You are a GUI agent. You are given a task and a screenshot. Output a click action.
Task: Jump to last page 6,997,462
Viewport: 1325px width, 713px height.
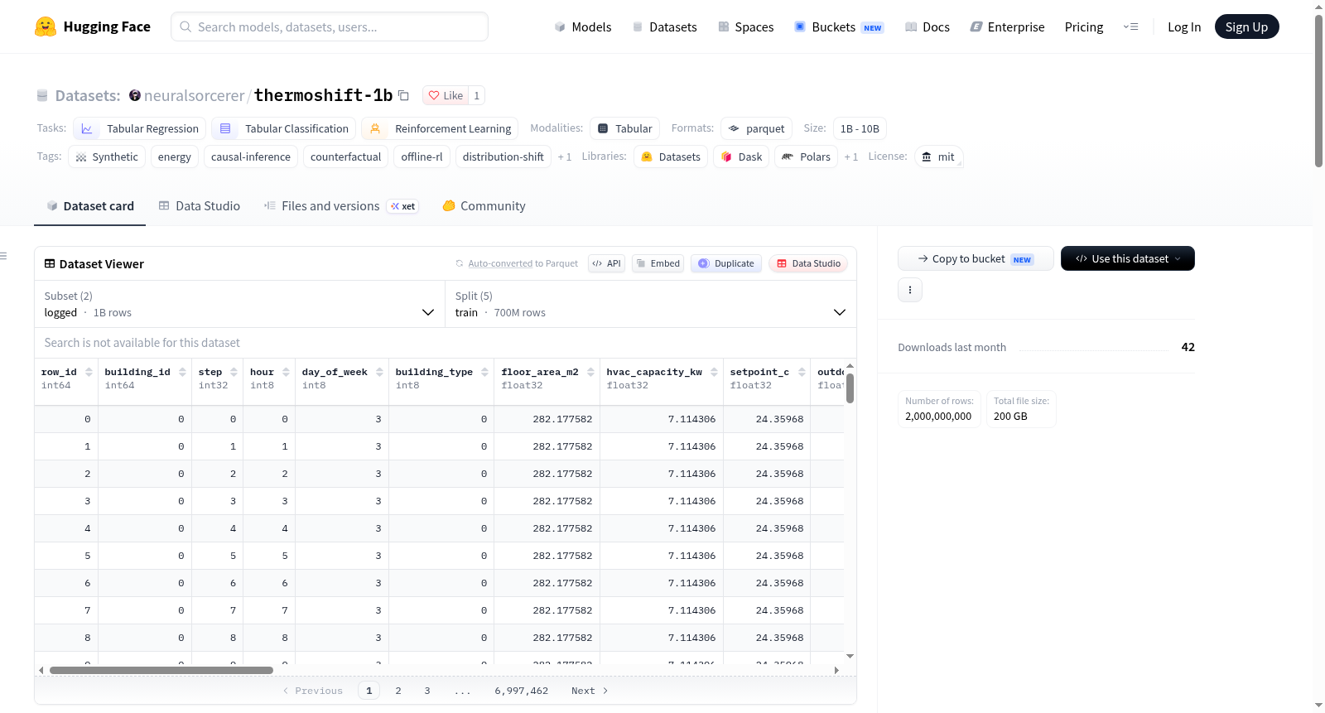click(522, 691)
